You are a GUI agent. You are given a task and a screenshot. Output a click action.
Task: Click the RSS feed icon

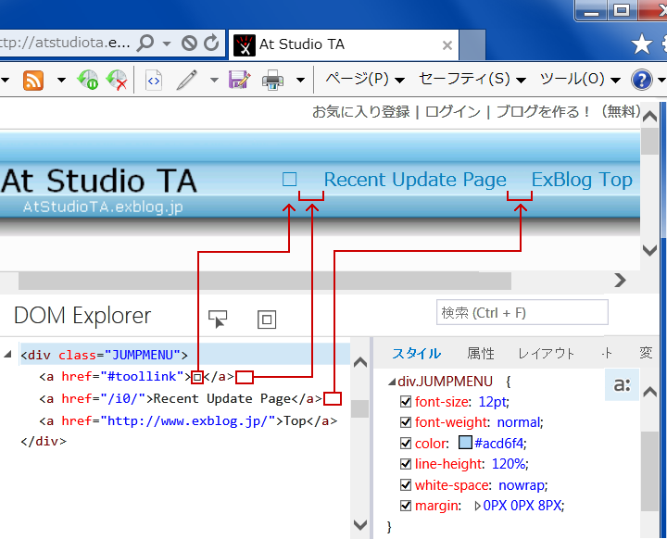click(x=33, y=80)
